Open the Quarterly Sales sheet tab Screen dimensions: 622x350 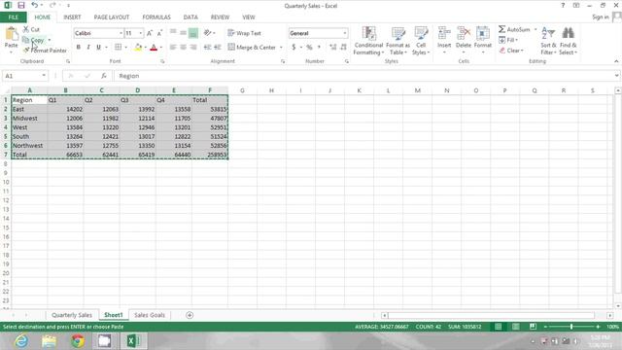72,315
